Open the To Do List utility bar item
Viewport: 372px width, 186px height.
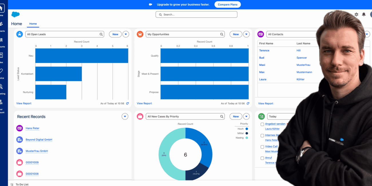coord(19,184)
